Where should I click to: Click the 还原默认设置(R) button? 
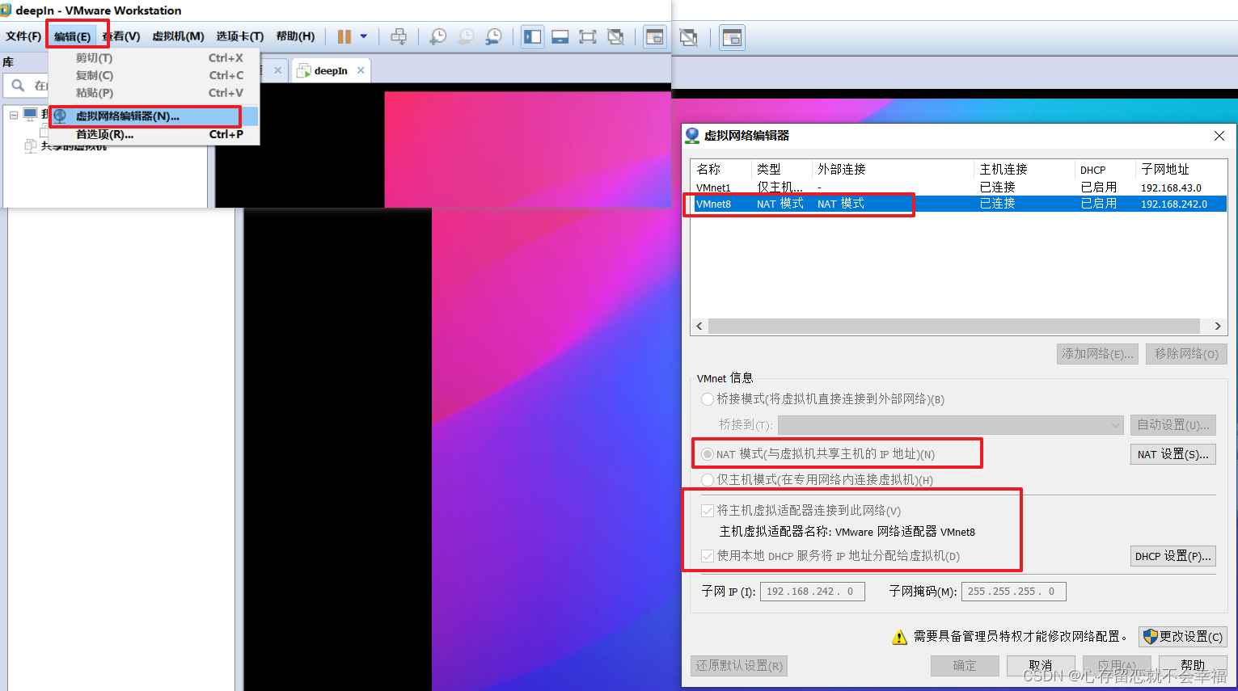pos(739,666)
